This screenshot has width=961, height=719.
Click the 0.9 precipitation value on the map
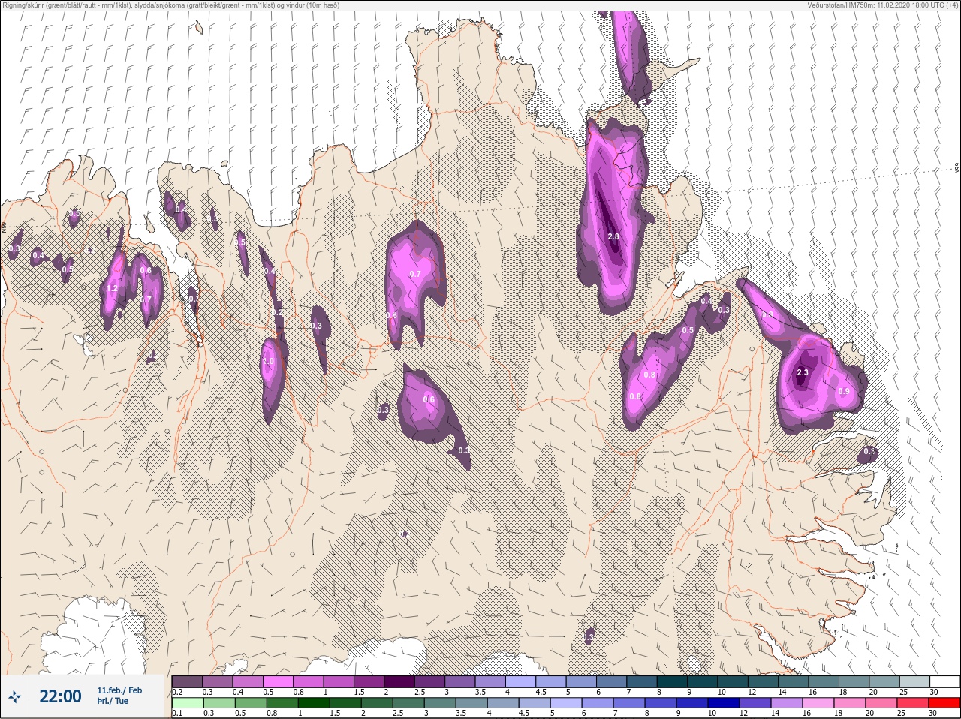(x=844, y=391)
